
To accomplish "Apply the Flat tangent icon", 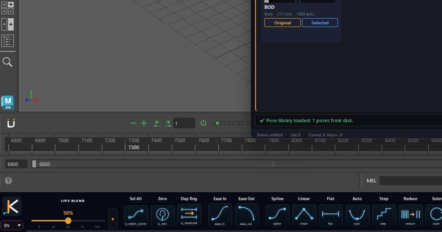I will pyautogui.click(x=330, y=215).
